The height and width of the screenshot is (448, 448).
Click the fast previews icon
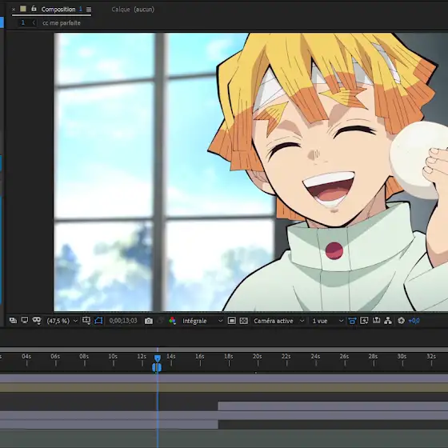(x=364, y=321)
